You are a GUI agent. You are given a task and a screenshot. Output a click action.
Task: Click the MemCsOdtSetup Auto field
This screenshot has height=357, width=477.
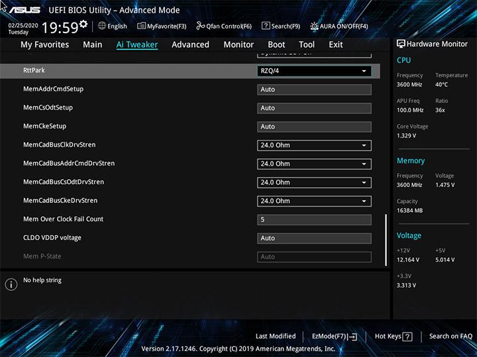(314, 108)
